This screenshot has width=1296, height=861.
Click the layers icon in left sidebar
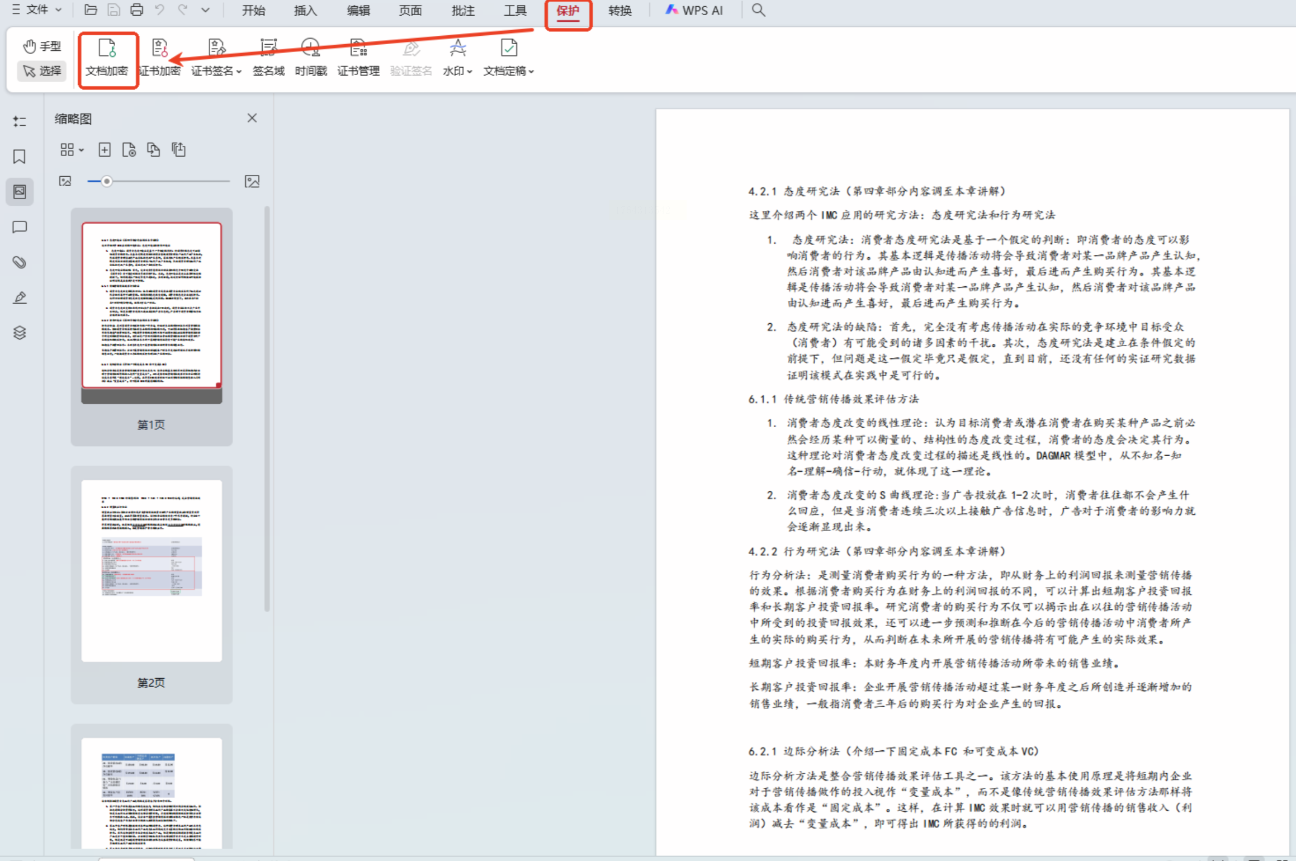20,333
